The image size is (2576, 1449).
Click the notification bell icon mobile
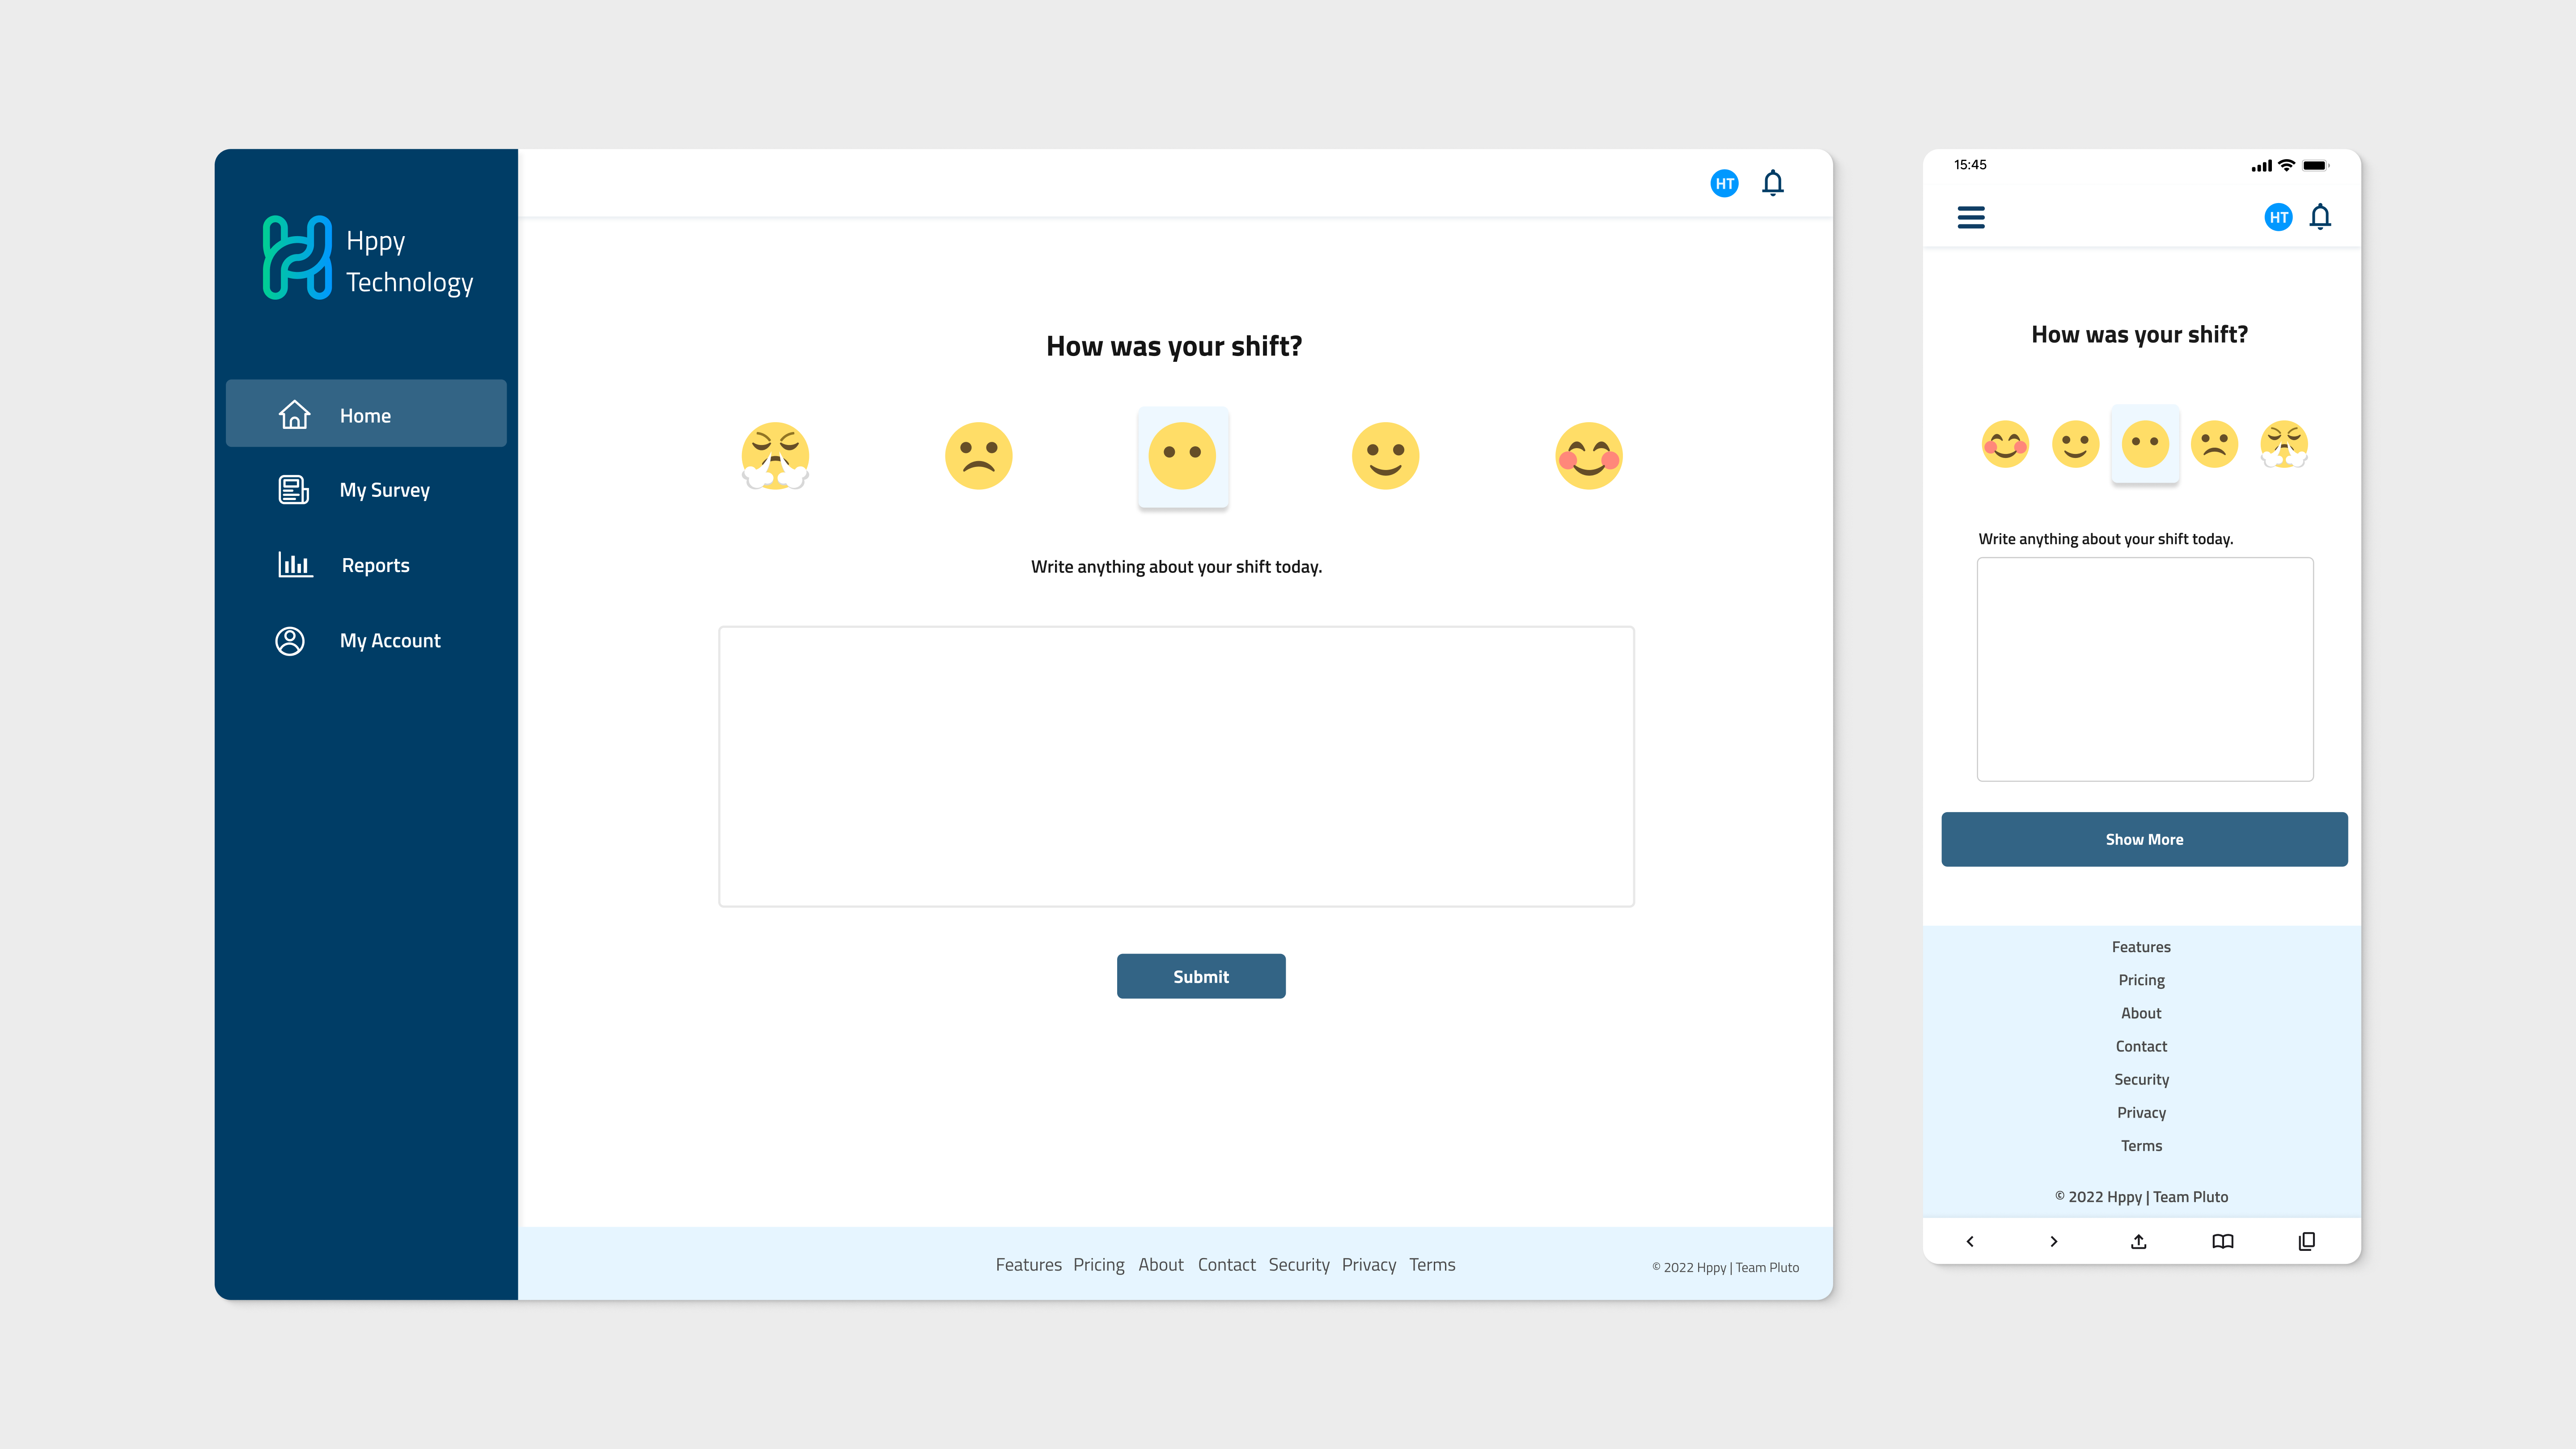2319,216
